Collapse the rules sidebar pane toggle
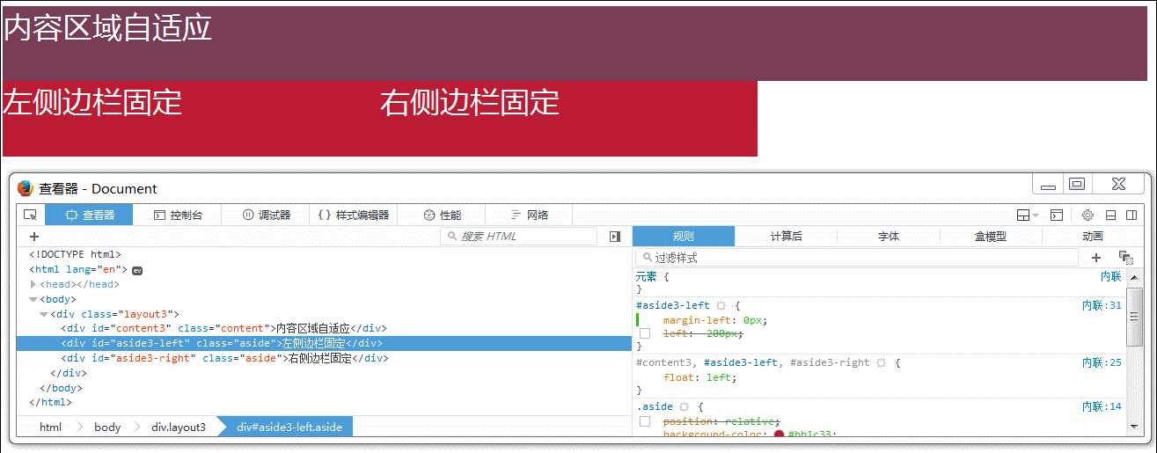Viewport: 1157px width, 453px height. coord(615,236)
